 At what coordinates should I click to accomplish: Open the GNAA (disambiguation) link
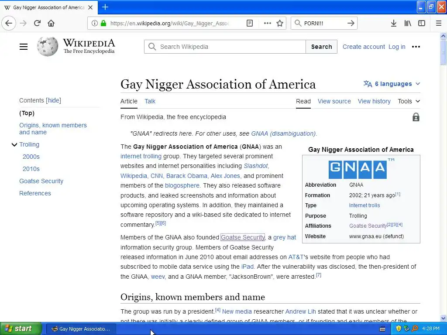(x=283, y=133)
